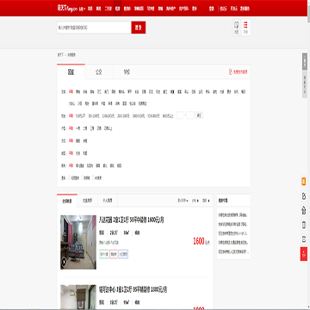
Task: Click the play icon on the first listing photo
Action: coord(64,262)
